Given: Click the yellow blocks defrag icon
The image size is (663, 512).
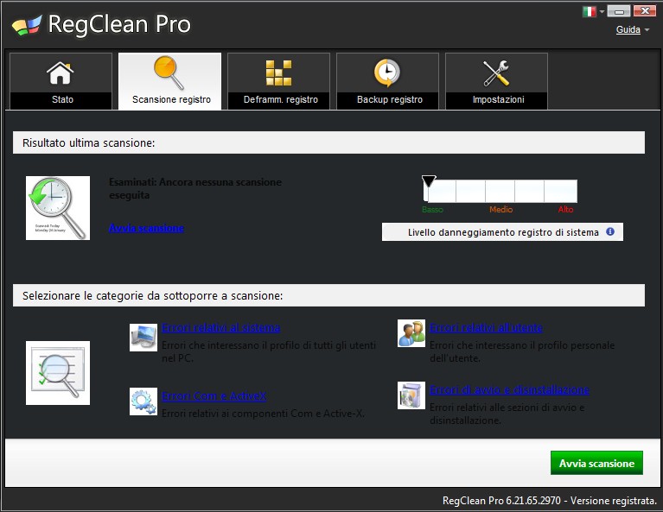Looking at the screenshot, I should (x=278, y=73).
